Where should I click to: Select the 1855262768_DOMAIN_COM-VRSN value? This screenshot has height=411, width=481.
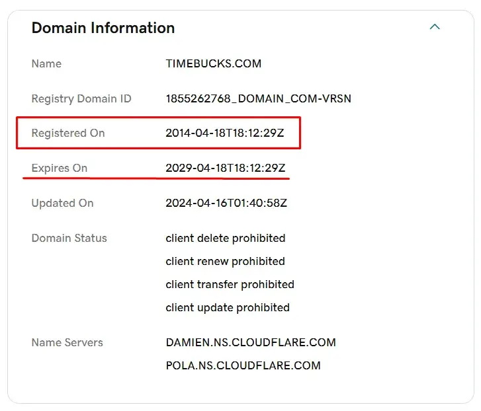click(x=258, y=98)
